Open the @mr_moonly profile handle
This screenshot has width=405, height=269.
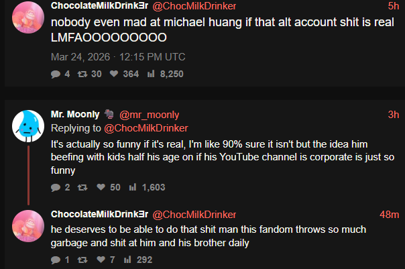(150, 115)
